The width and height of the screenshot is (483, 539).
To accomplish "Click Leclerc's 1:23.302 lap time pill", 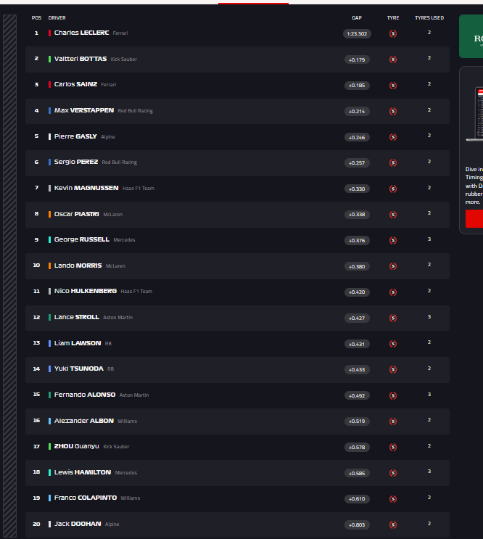I will pos(357,33).
